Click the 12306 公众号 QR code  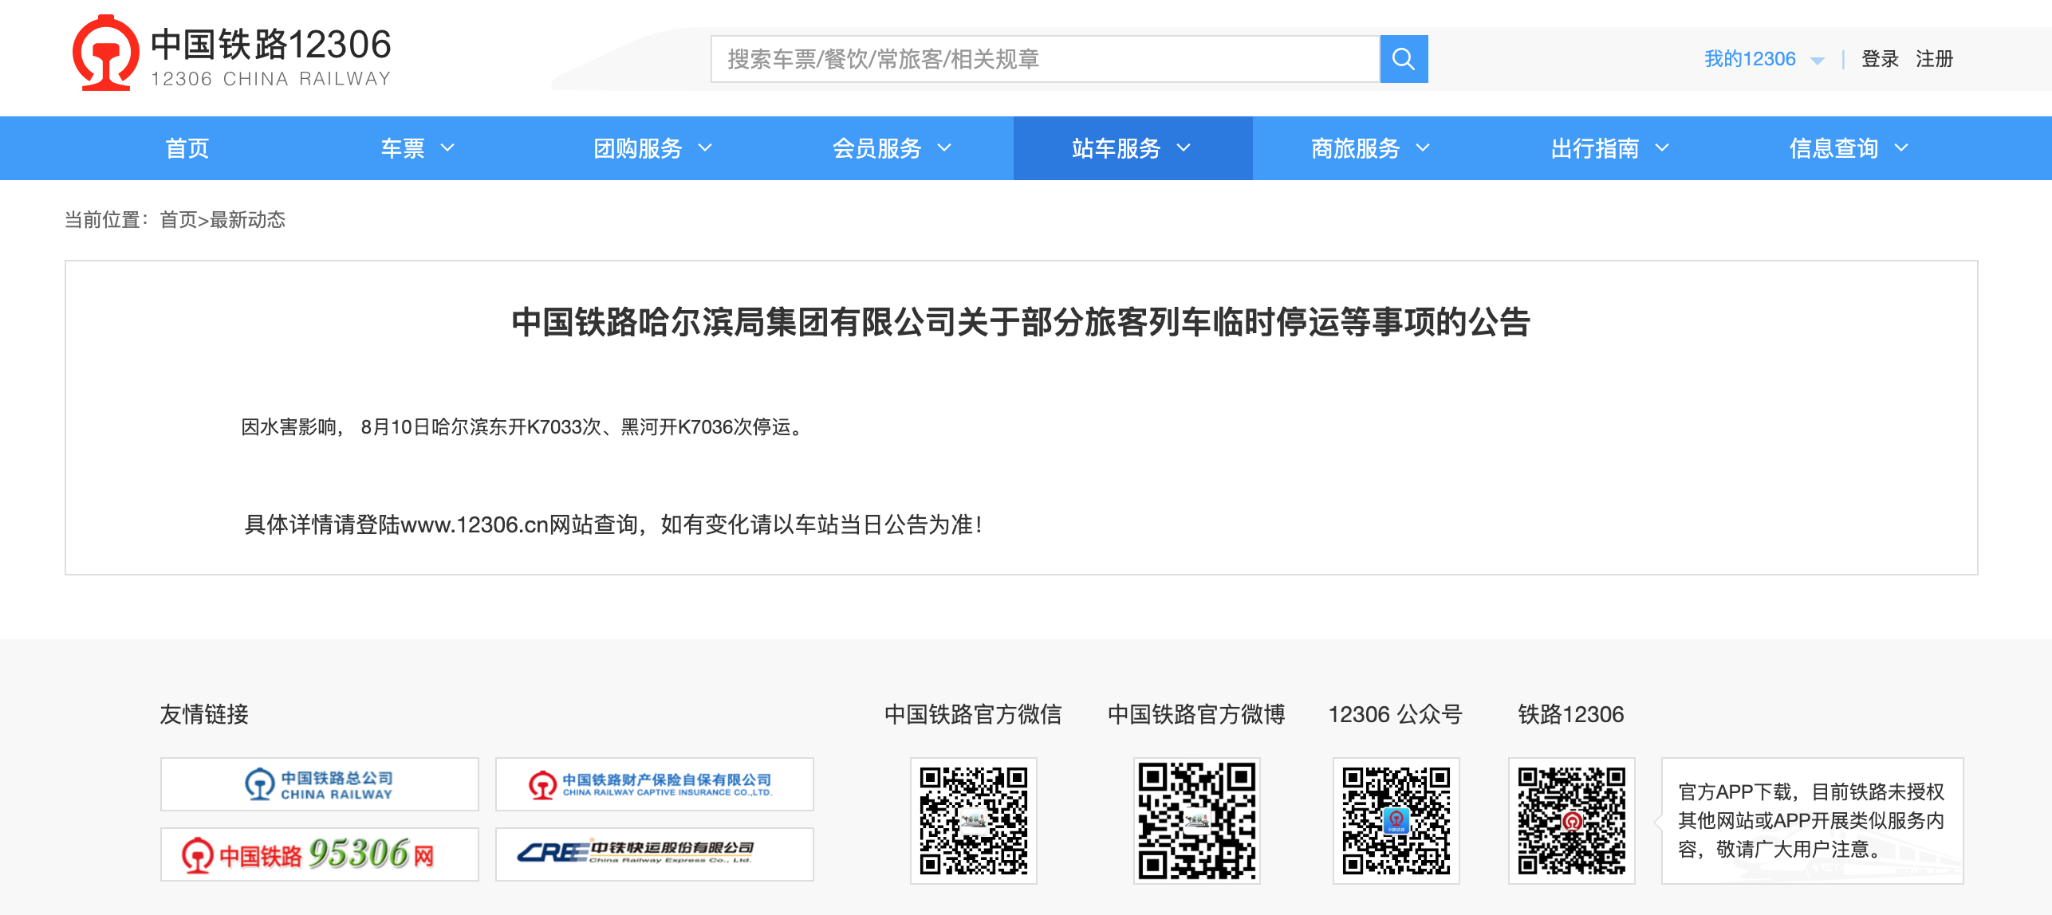pos(1396,821)
